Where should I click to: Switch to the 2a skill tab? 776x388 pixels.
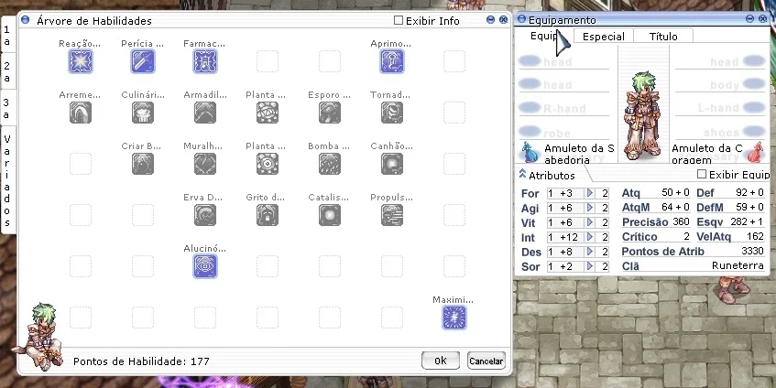[7, 72]
